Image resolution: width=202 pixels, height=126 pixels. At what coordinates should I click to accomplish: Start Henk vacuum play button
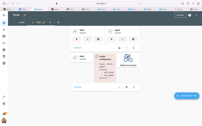coord(77,39)
